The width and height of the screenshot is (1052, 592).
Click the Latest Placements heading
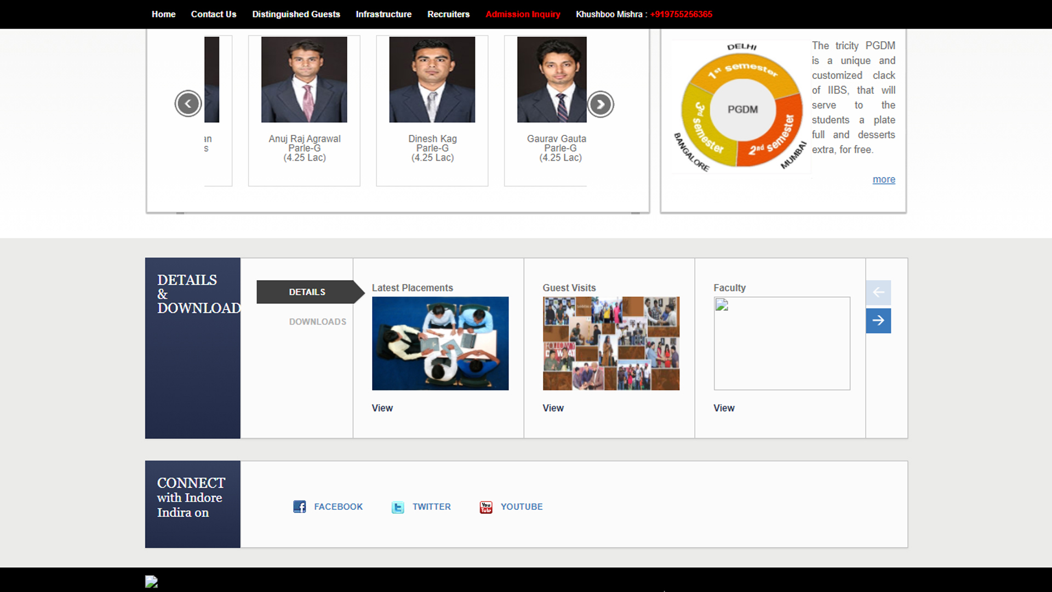[x=413, y=288]
